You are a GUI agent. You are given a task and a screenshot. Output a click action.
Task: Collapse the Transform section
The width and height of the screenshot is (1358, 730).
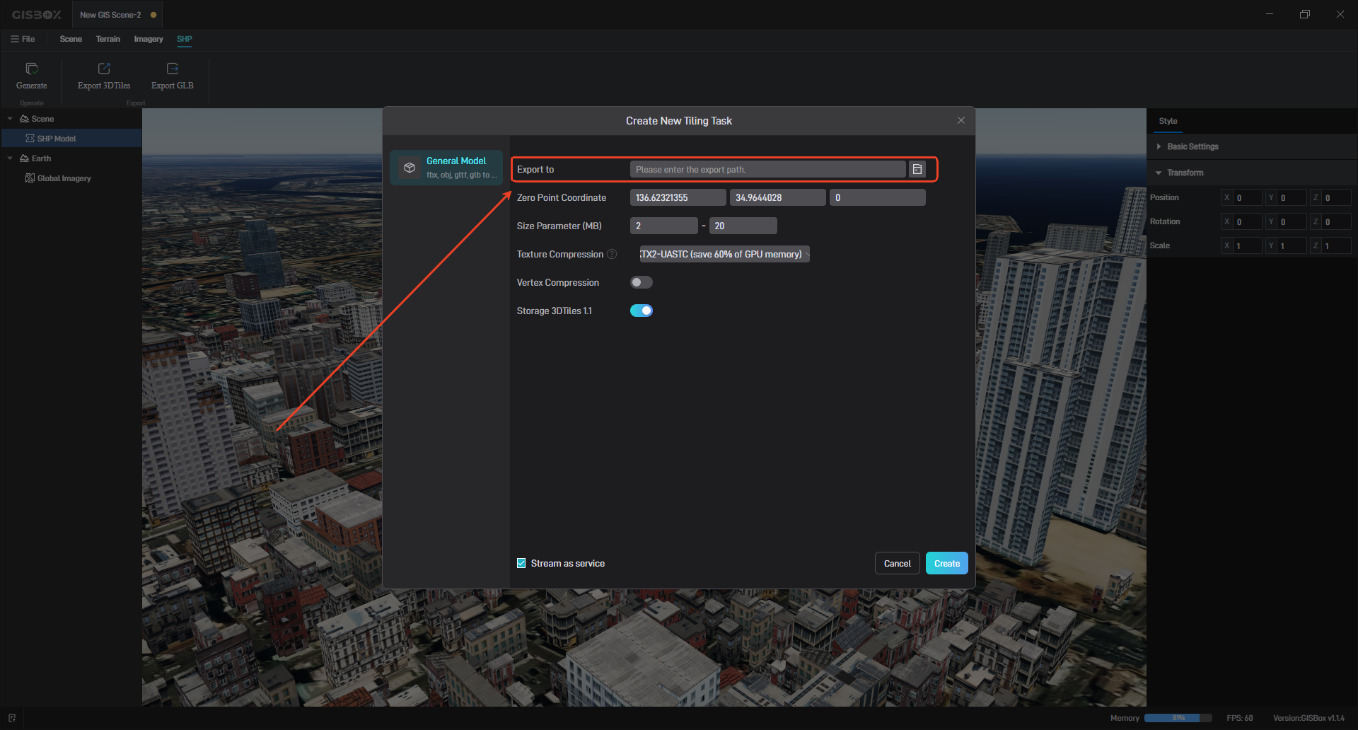coord(1159,173)
